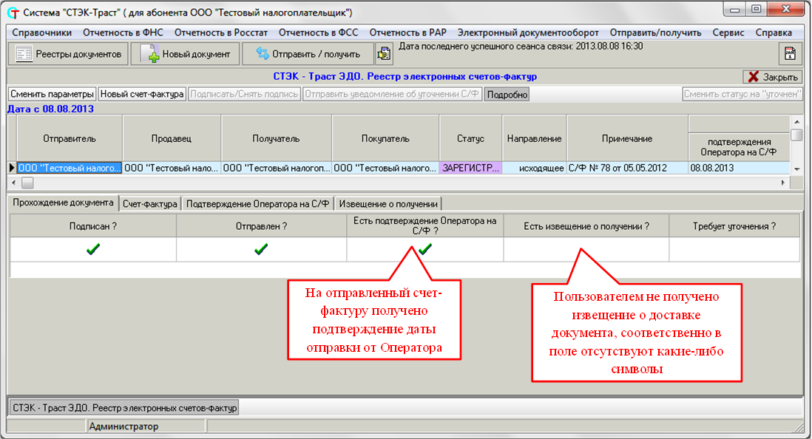Select the 08.08.2013 date cell
This screenshot has height=439, width=812.
click(739, 169)
